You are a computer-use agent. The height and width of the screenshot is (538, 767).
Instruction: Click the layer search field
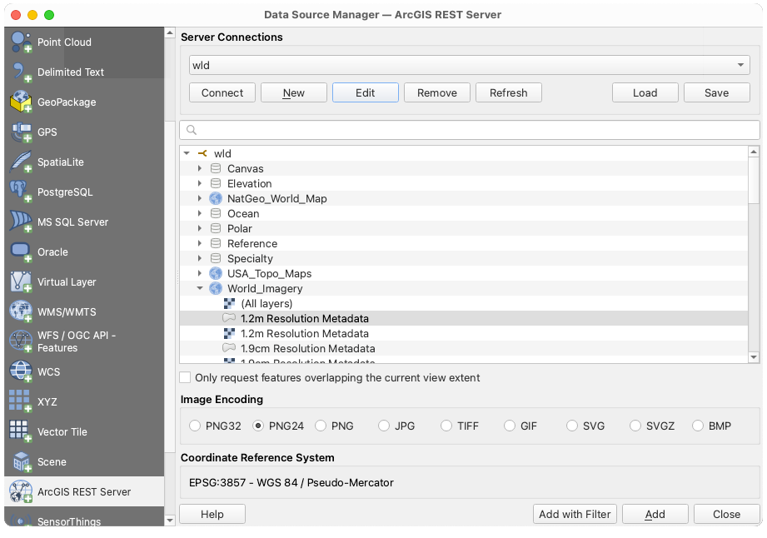click(466, 130)
